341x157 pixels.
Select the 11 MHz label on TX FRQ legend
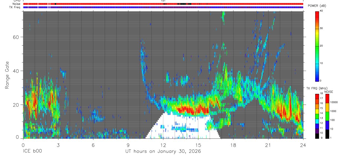321,128
